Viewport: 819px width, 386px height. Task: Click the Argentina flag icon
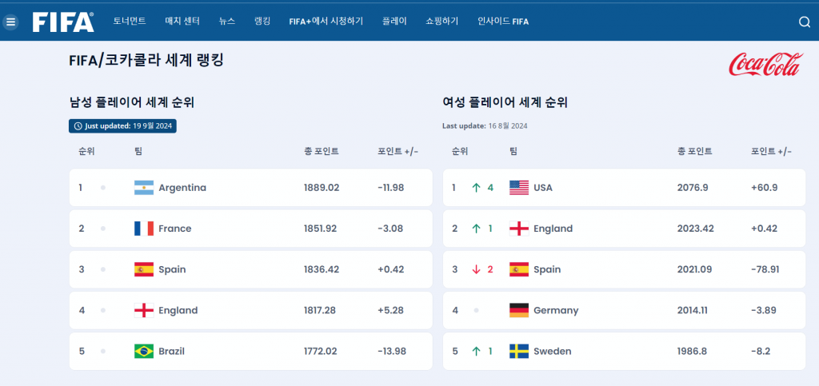click(143, 188)
